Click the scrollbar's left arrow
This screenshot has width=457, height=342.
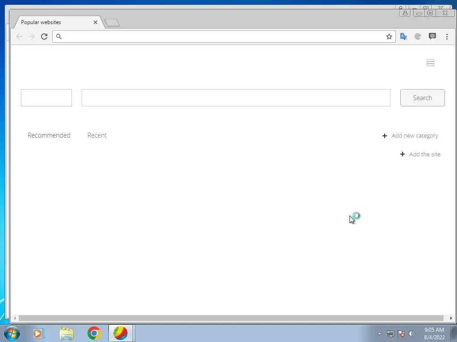point(15,318)
